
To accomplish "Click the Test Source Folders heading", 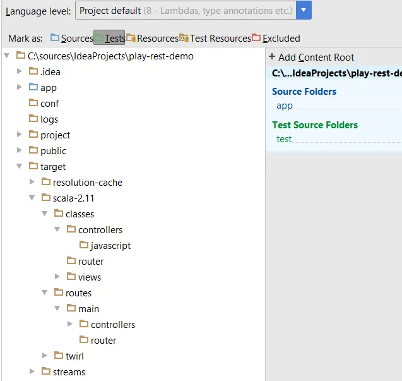I will coord(315,125).
